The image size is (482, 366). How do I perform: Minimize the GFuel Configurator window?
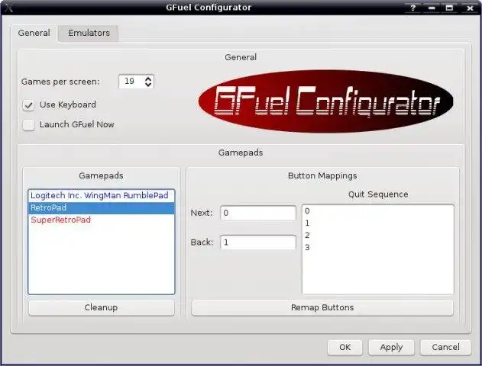coord(432,8)
